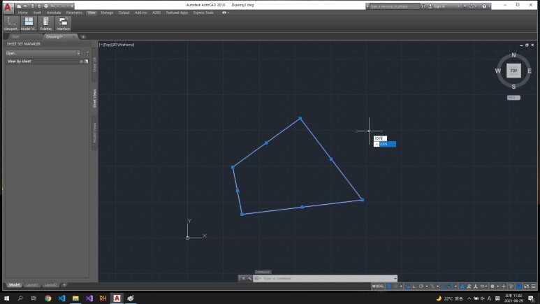
Task: Toggle the drawing grid display
Action: 388,287
